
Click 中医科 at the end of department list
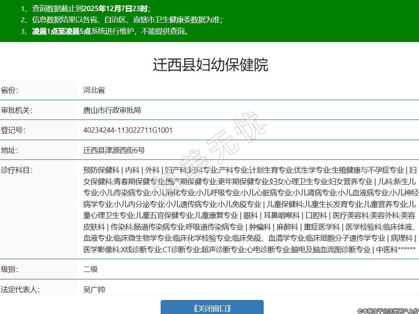pyautogui.click(x=387, y=249)
